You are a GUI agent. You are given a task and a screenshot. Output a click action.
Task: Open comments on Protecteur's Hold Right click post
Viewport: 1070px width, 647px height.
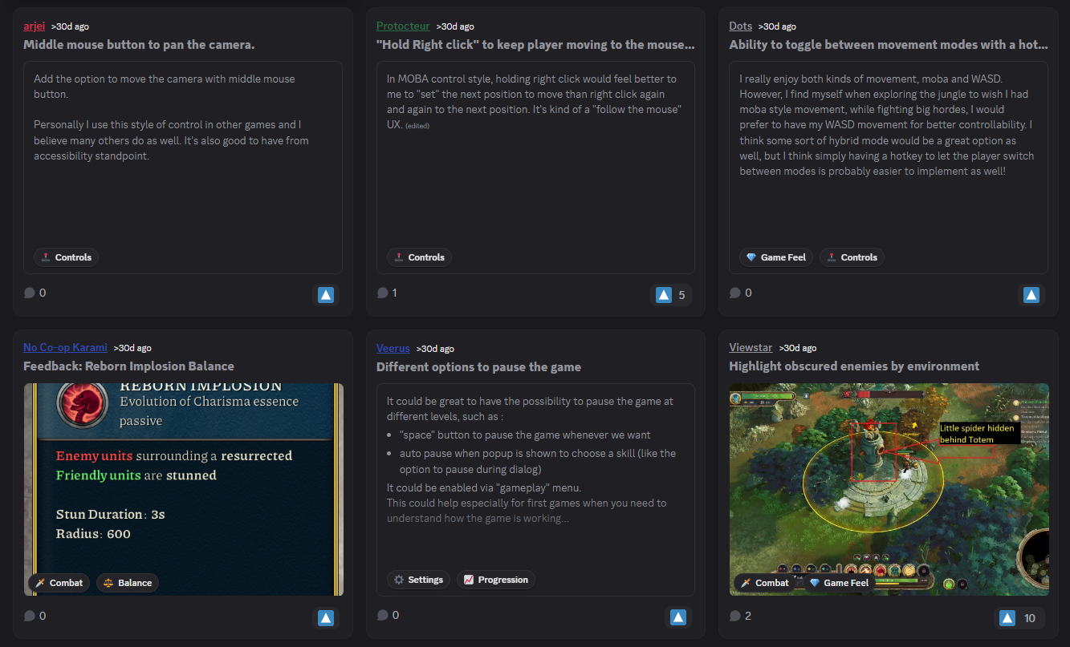[x=388, y=293]
